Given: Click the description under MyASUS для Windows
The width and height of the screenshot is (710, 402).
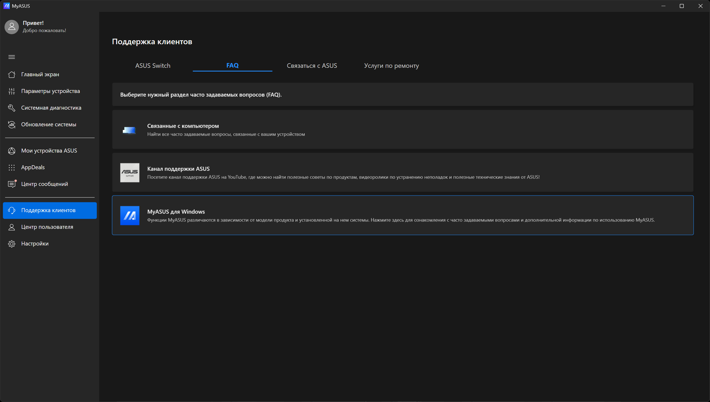Looking at the screenshot, I should (401, 220).
